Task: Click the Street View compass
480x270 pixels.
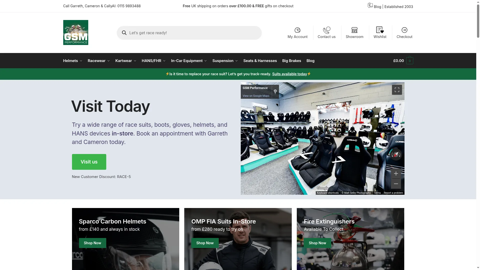Action: tap(396, 154)
